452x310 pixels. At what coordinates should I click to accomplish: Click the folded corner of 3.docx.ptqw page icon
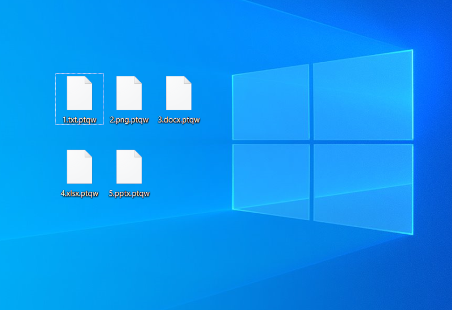click(188, 80)
